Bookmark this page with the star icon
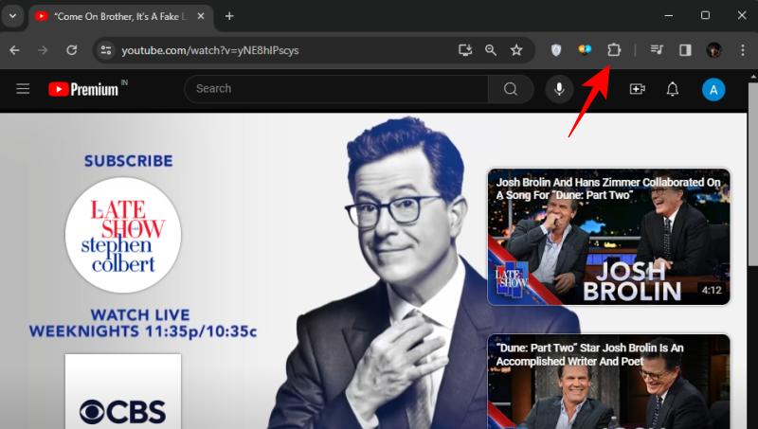The height and width of the screenshot is (429, 758). (x=516, y=50)
